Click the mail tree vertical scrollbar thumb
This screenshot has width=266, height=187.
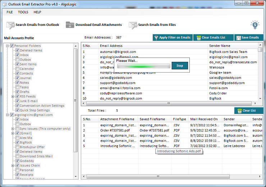[x=75, y=100]
